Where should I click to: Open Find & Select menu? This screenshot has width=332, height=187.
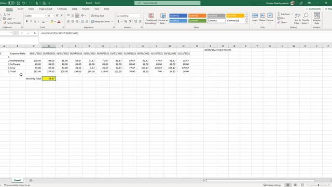coord(306,19)
